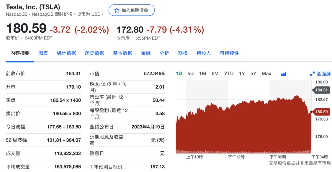View the 分析 tab
The width and height of the screenshot is (332, 172).
pyautogui.click(x=164, y=53)
